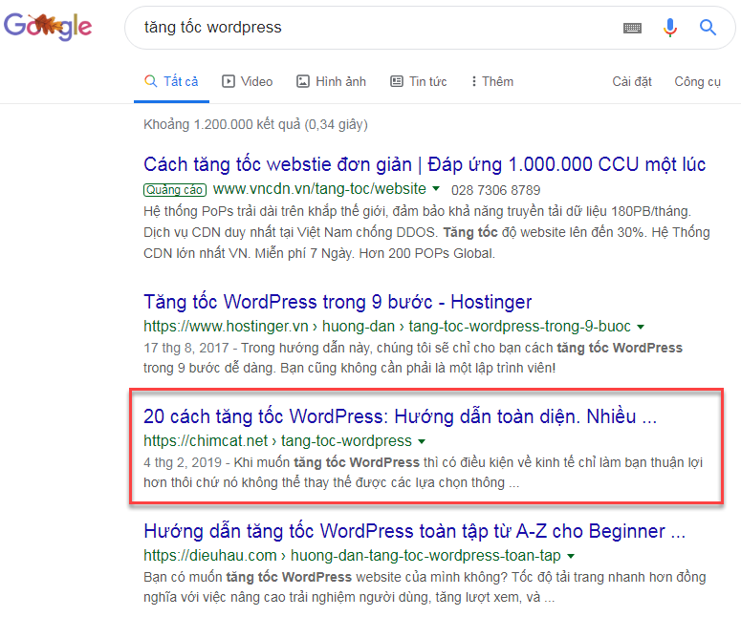Select the "Tất cả" tab
741x617 pixels.
pos(171,81)
